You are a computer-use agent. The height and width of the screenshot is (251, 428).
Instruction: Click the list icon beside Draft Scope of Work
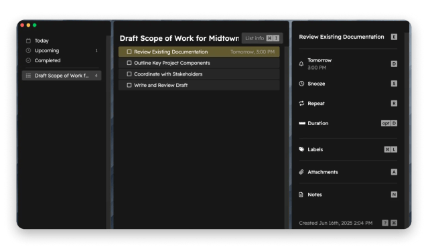click(28, 76)
